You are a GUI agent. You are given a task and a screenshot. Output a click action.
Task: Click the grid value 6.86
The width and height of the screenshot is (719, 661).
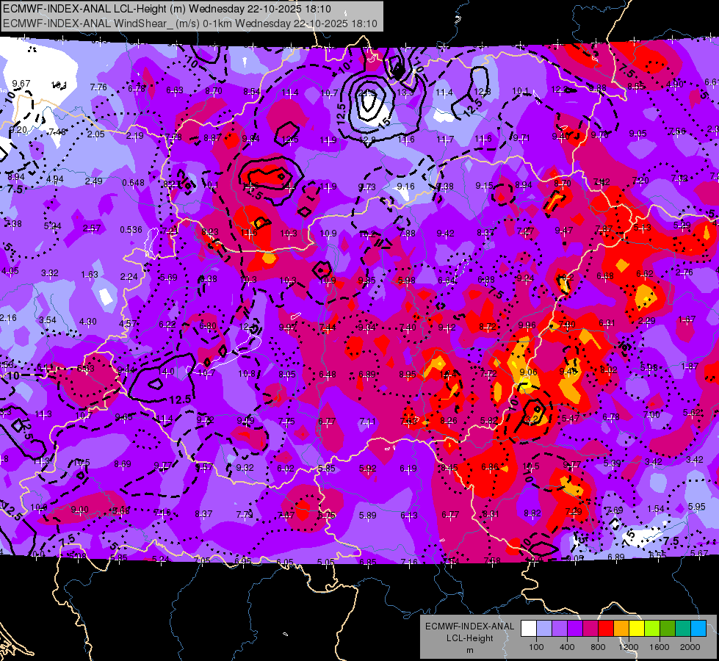coord(490,466)
